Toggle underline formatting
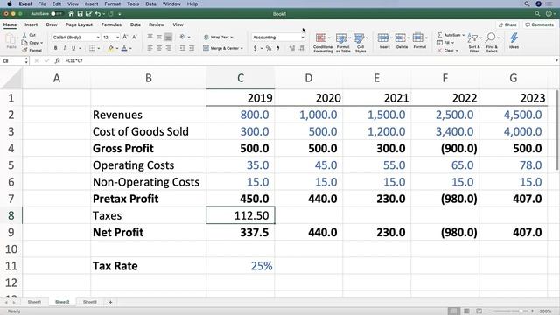The width and height of the screenshot is (560, 315). pos(73,48)
